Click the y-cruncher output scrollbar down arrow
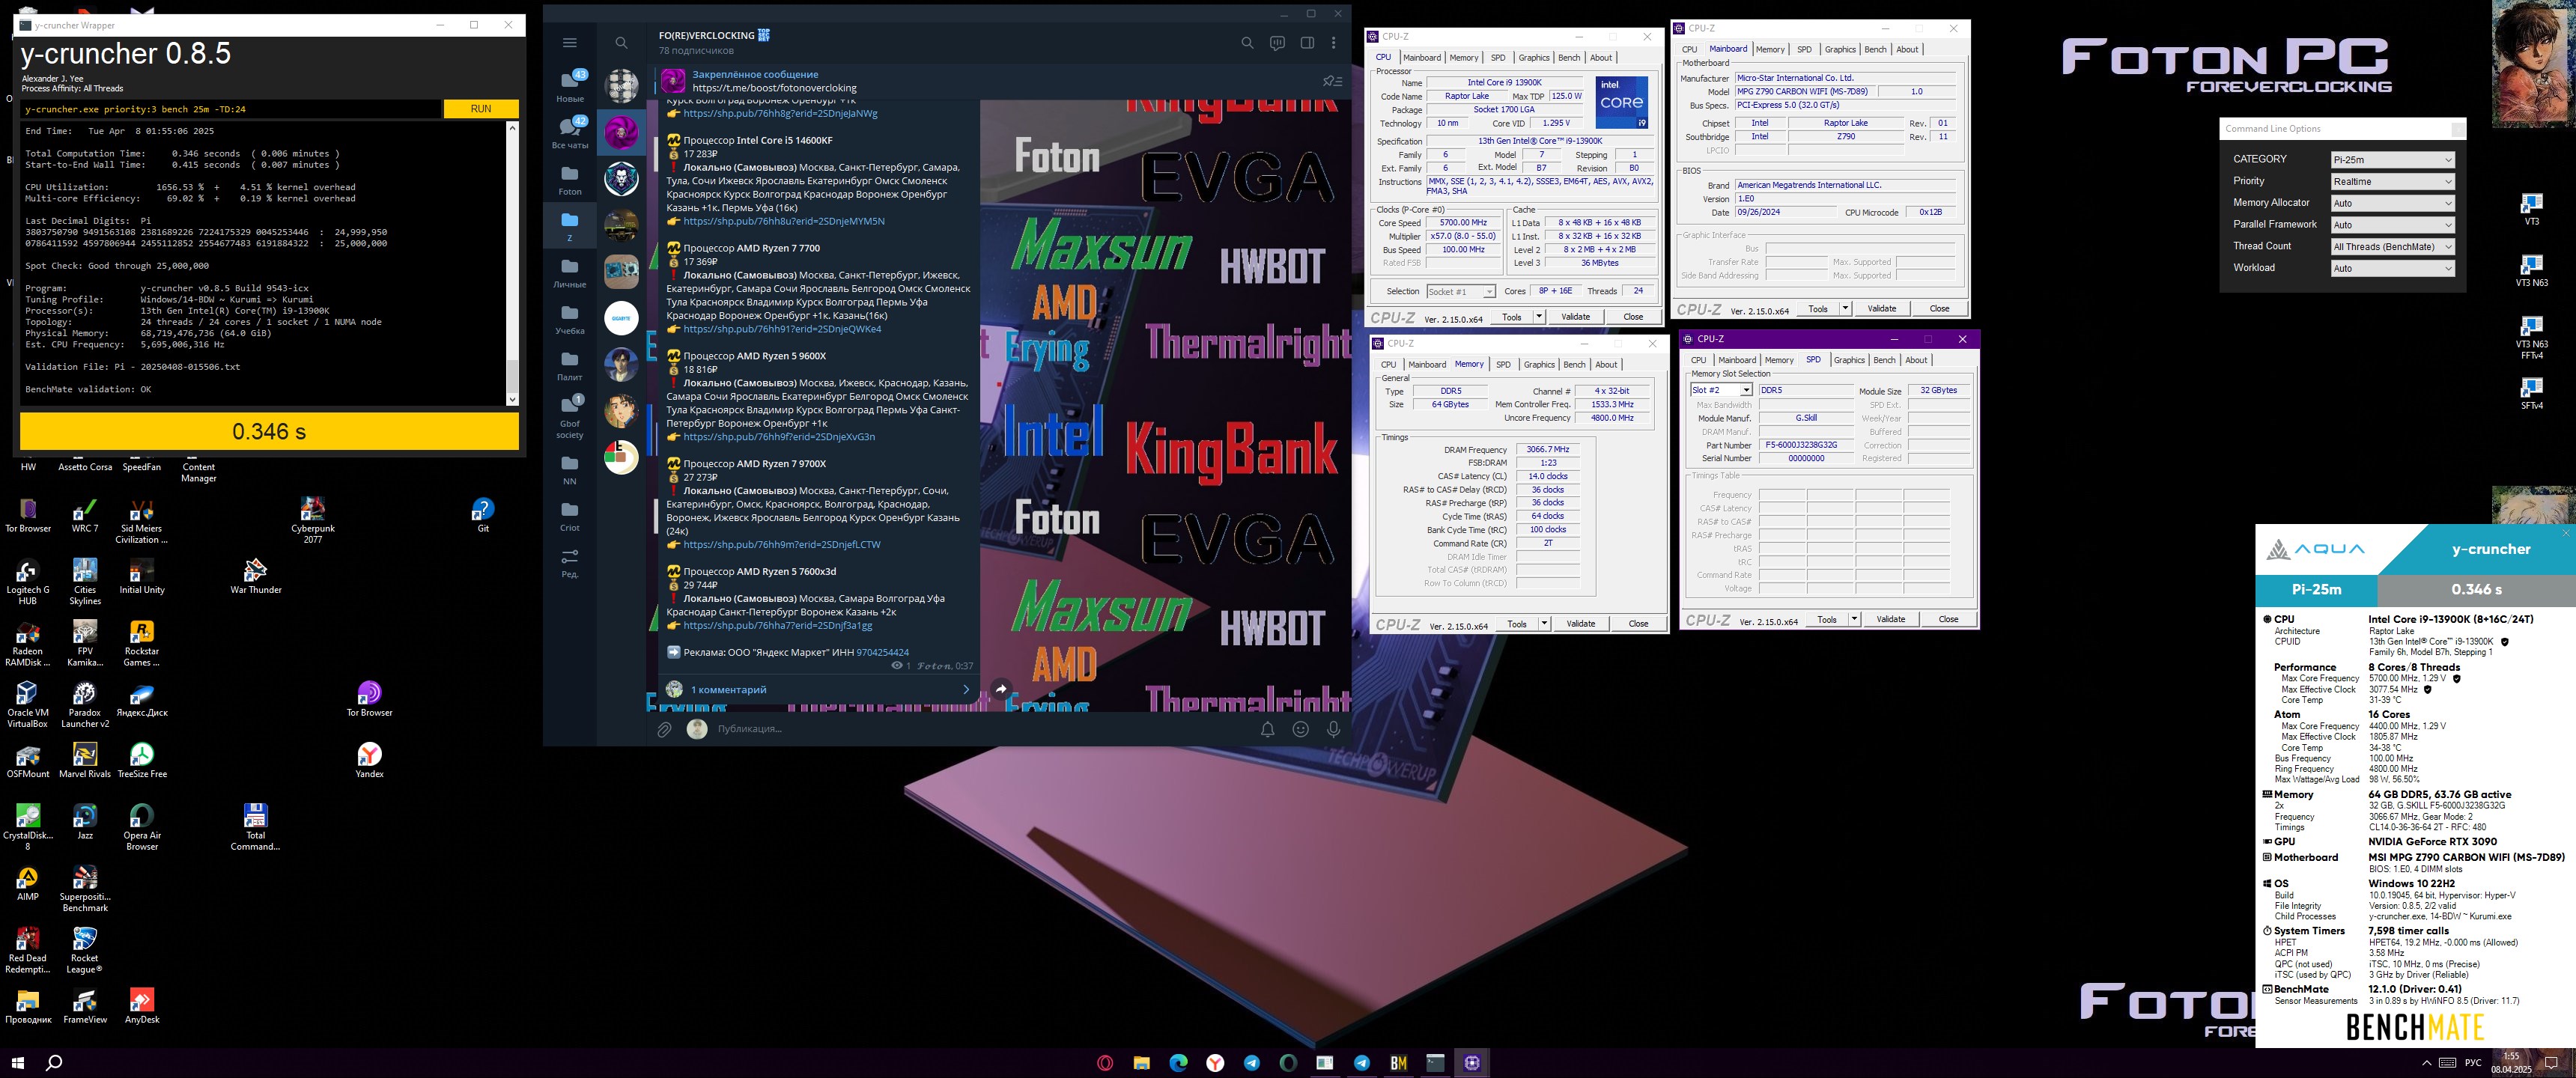Screen dimensions: 2576x1078 (x=513, y=399)
